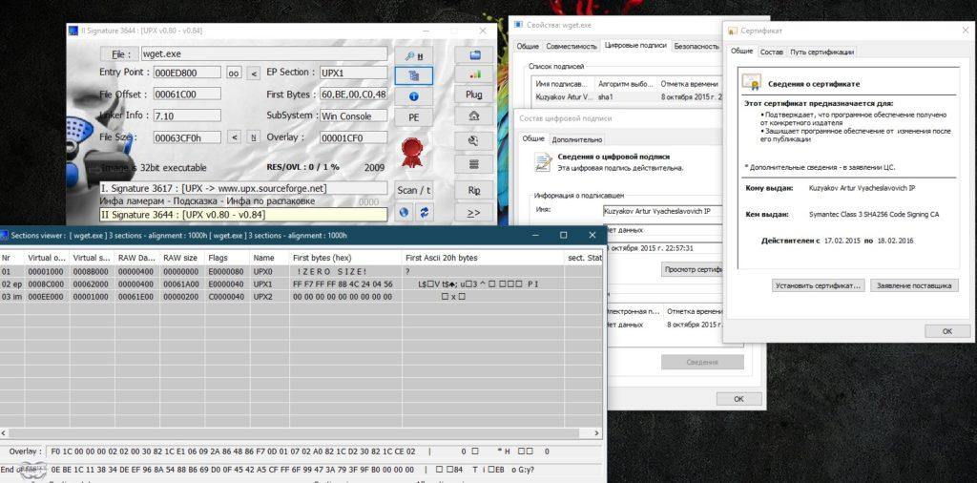Close the Сертификат window
This screenshot has width=977, height=483.
966,30
